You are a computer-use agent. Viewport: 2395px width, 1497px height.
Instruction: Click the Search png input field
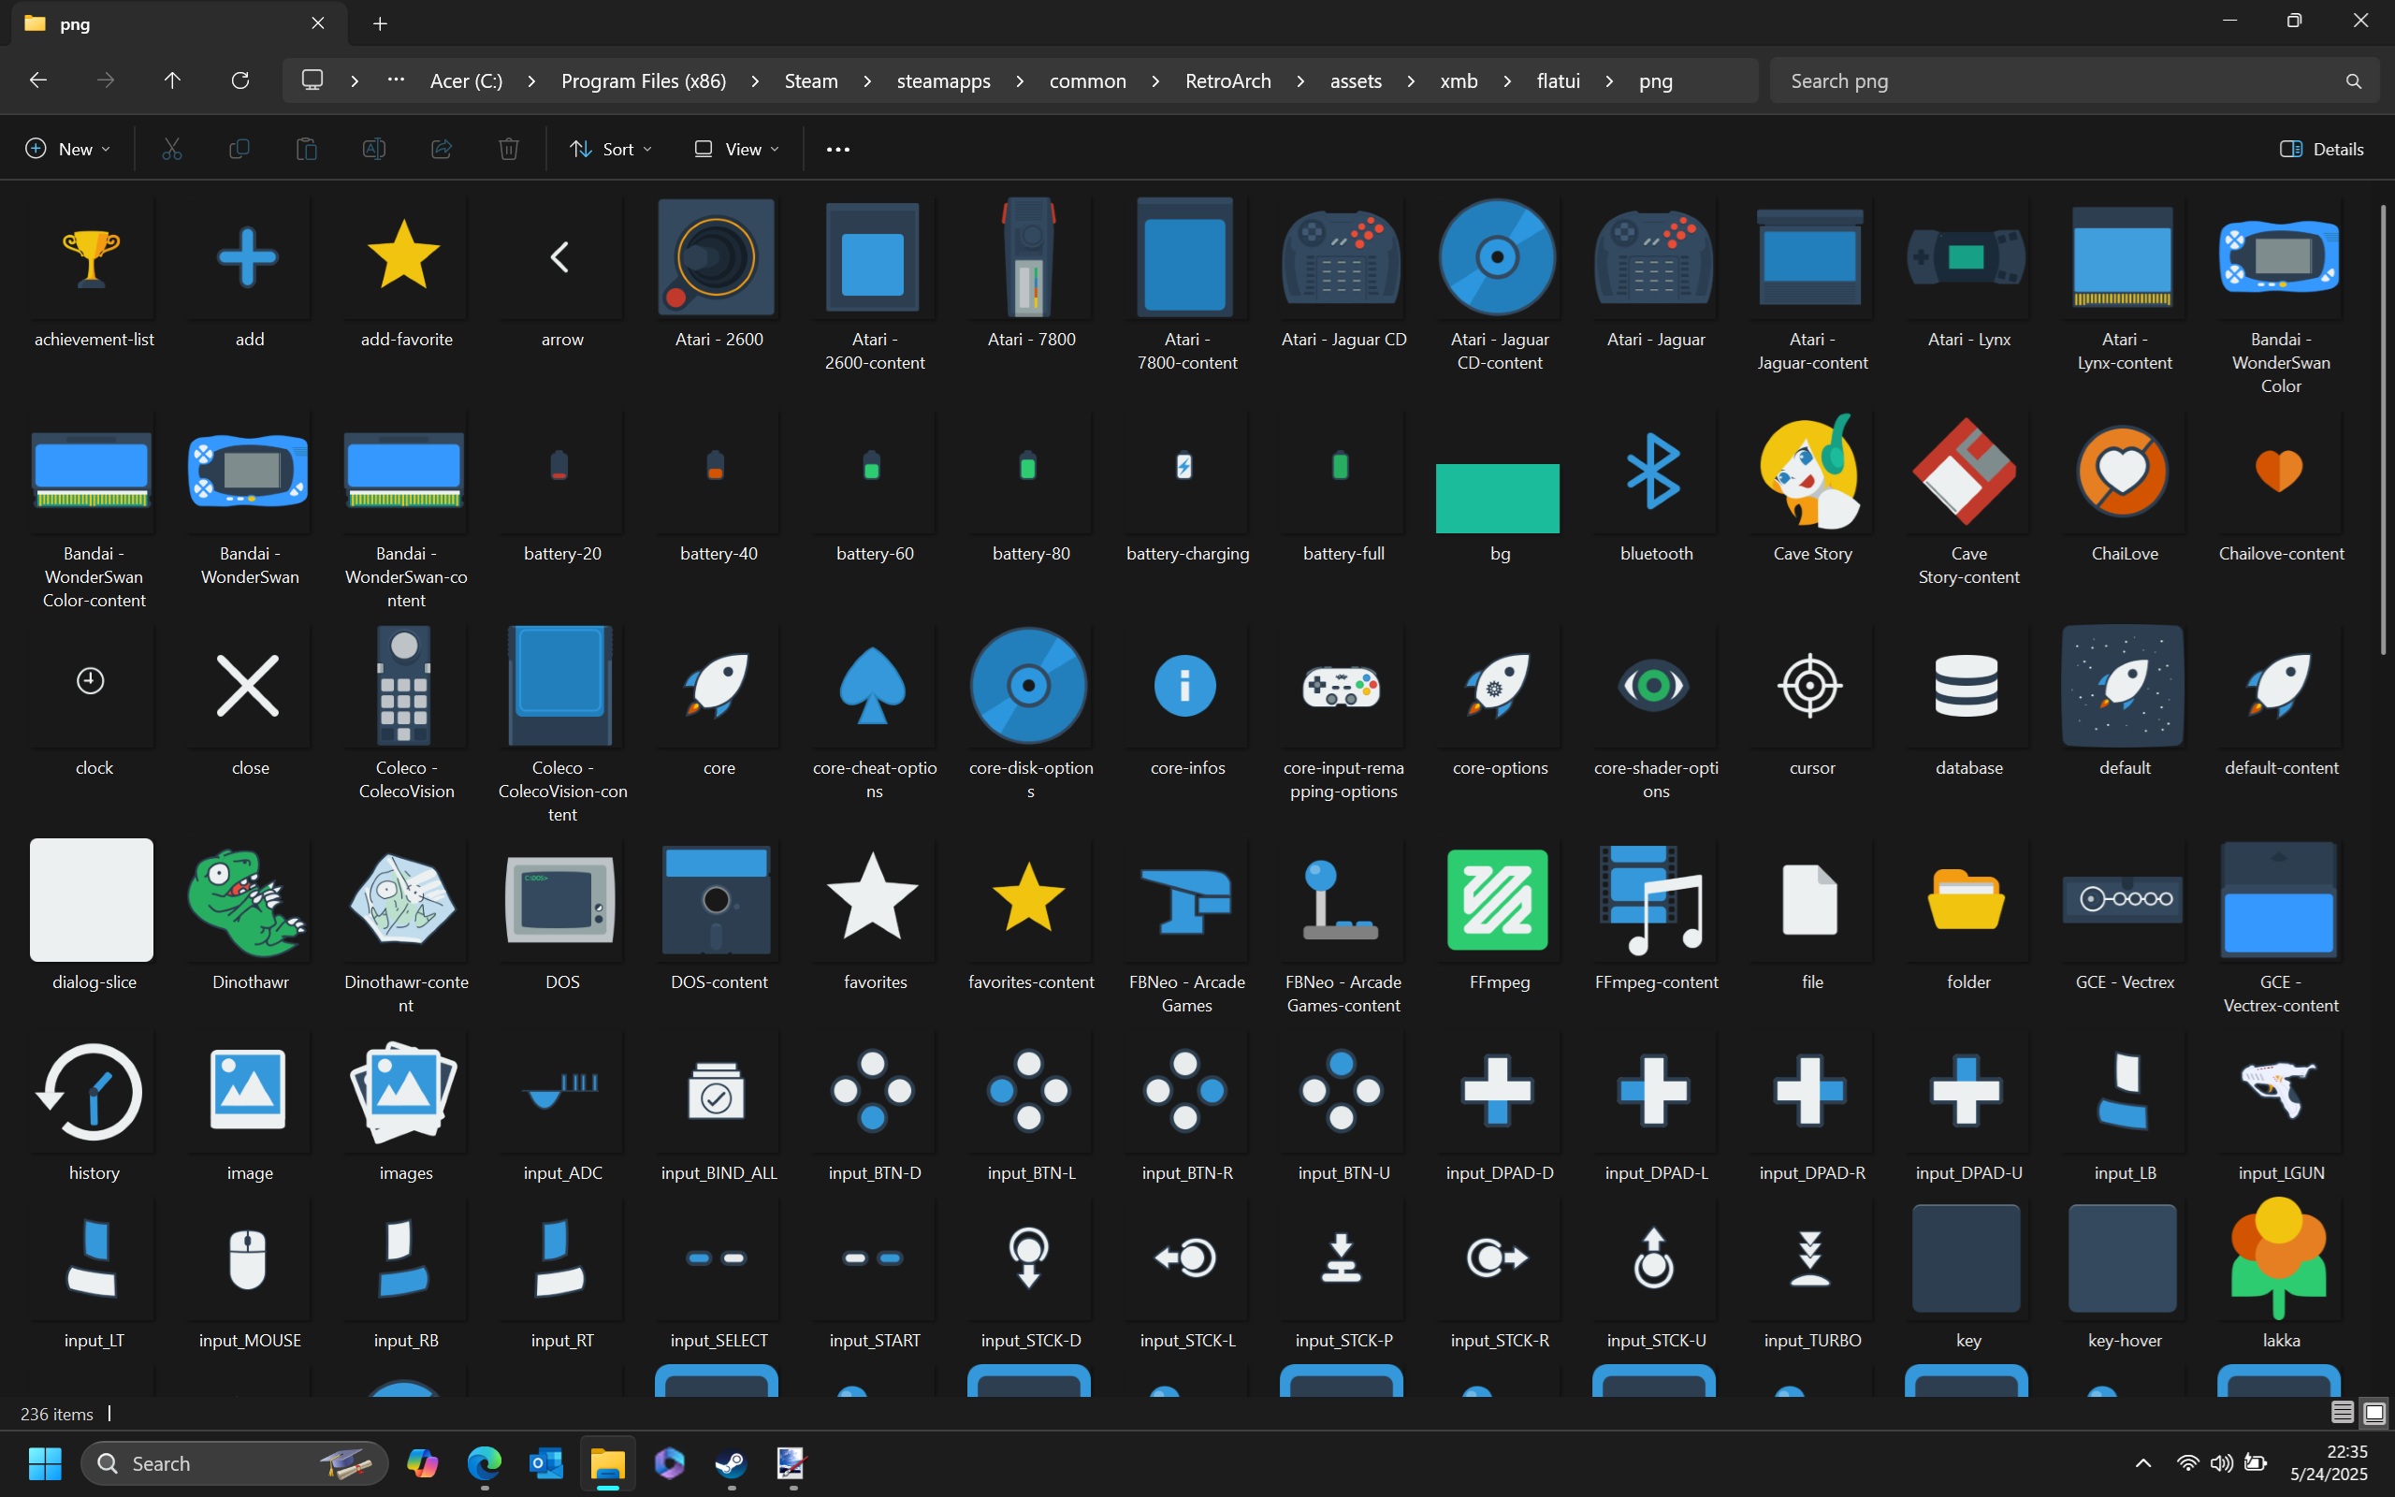(x=2058, y=81)
